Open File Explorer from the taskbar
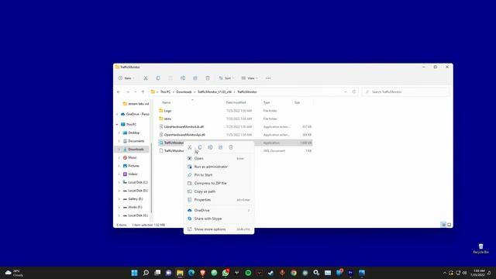The image size is (496, 279). coord(180,273)
